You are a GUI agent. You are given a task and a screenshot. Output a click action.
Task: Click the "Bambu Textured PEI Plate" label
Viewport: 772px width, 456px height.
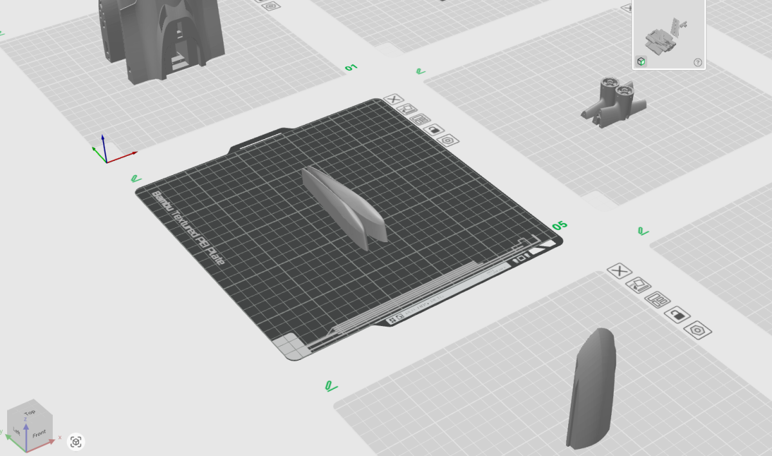[188, 228]
